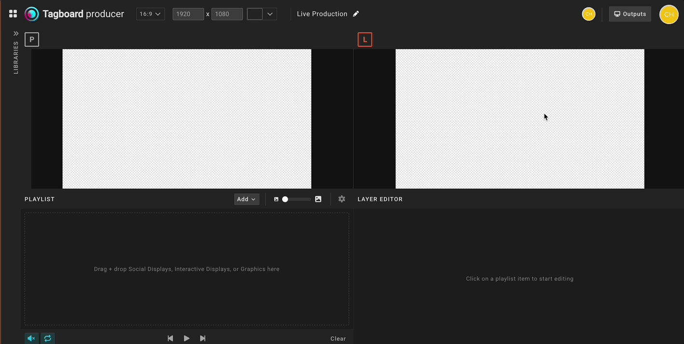Toggle the mute audio button

31,338
